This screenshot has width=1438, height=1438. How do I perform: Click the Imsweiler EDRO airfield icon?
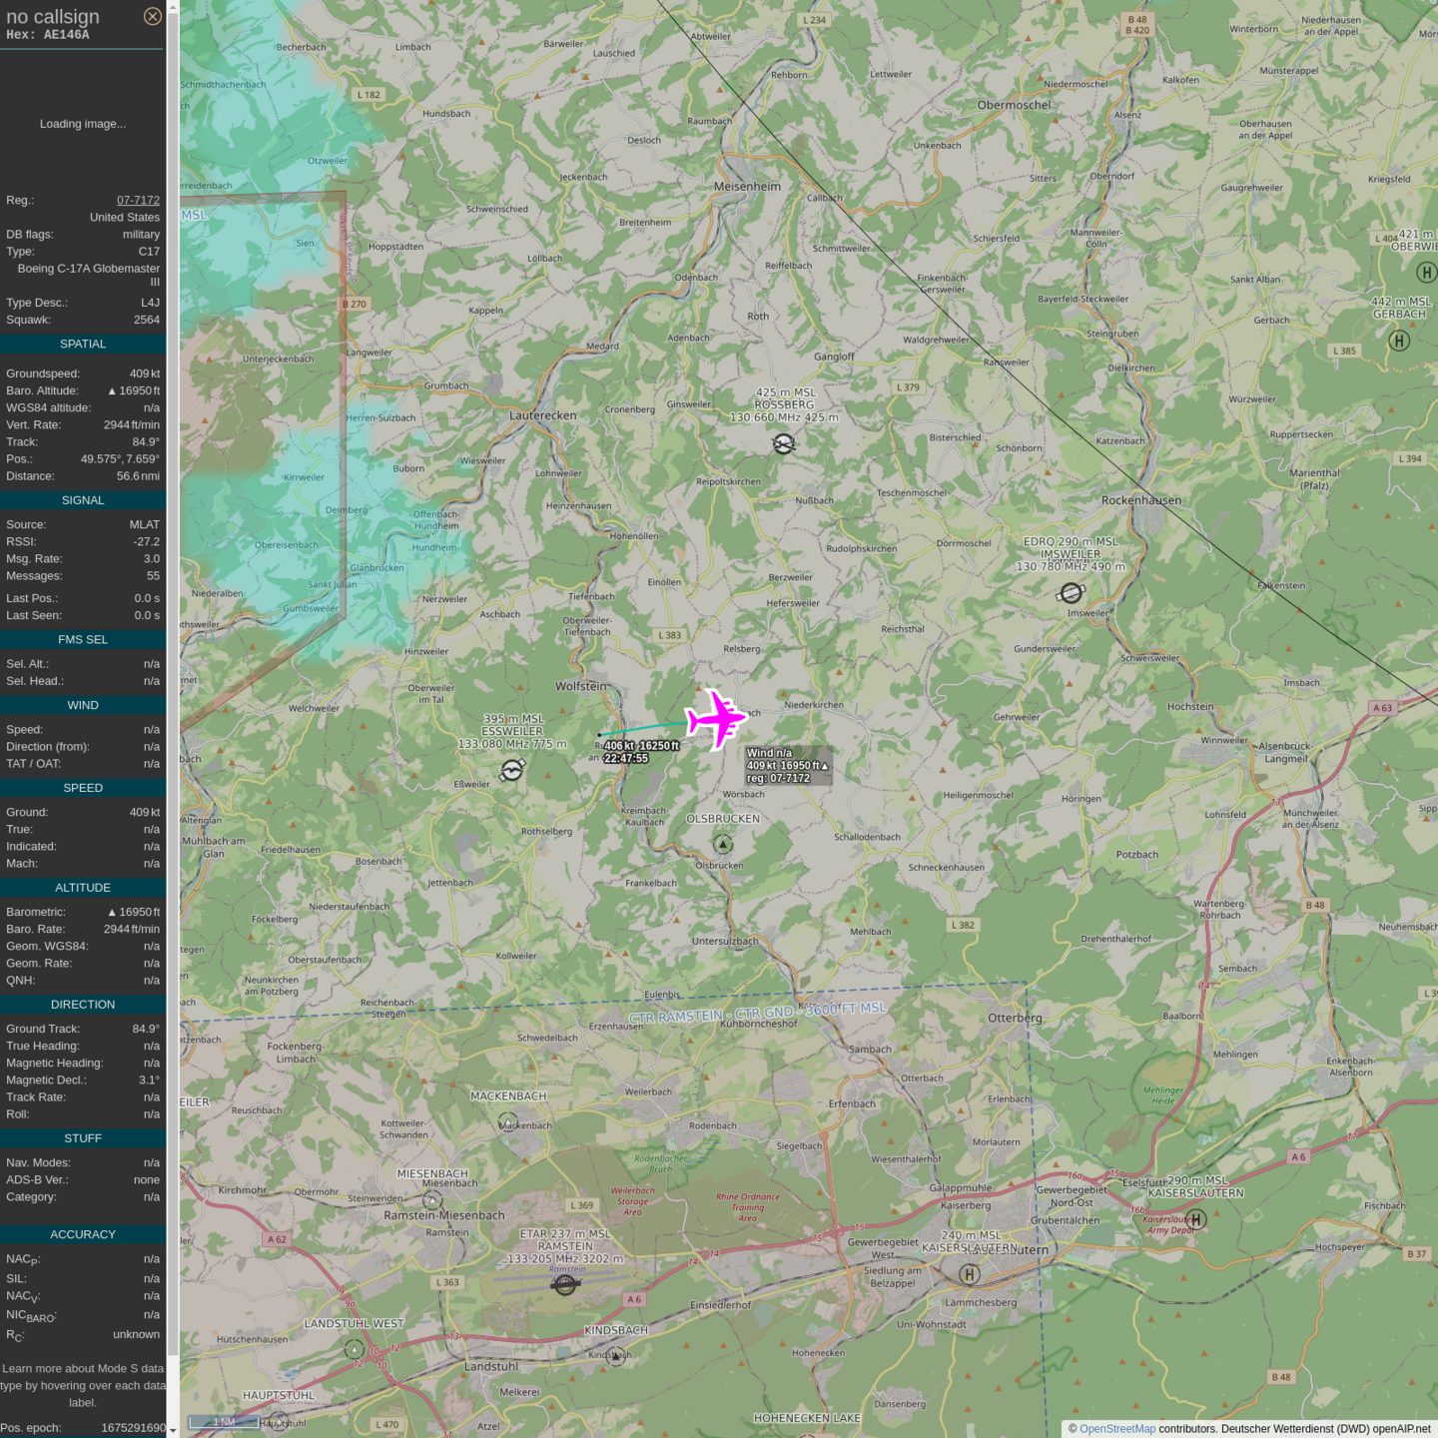pos(1071,593)
